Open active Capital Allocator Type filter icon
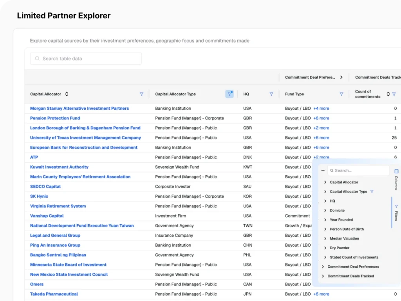 pyautogui.click(x=229, y=94)
